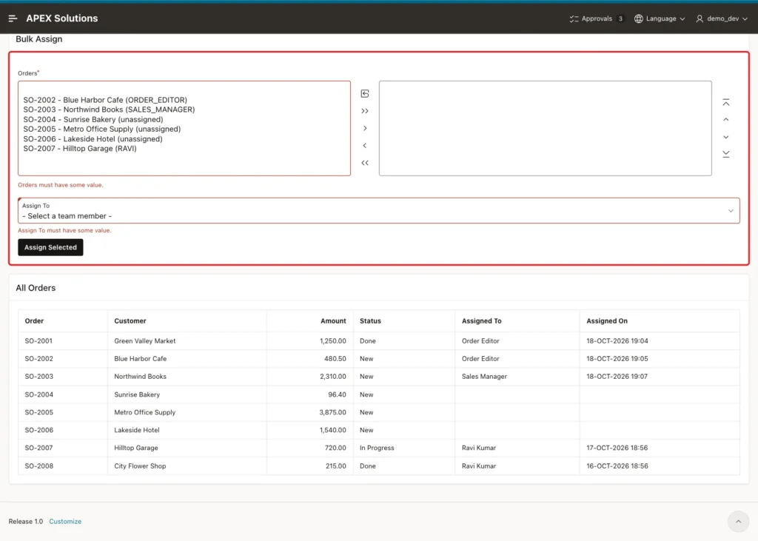Click SO-2001 in the orders table
Image resolution: width=758 pixels, height=541 pixels.
tap(38, 341)
